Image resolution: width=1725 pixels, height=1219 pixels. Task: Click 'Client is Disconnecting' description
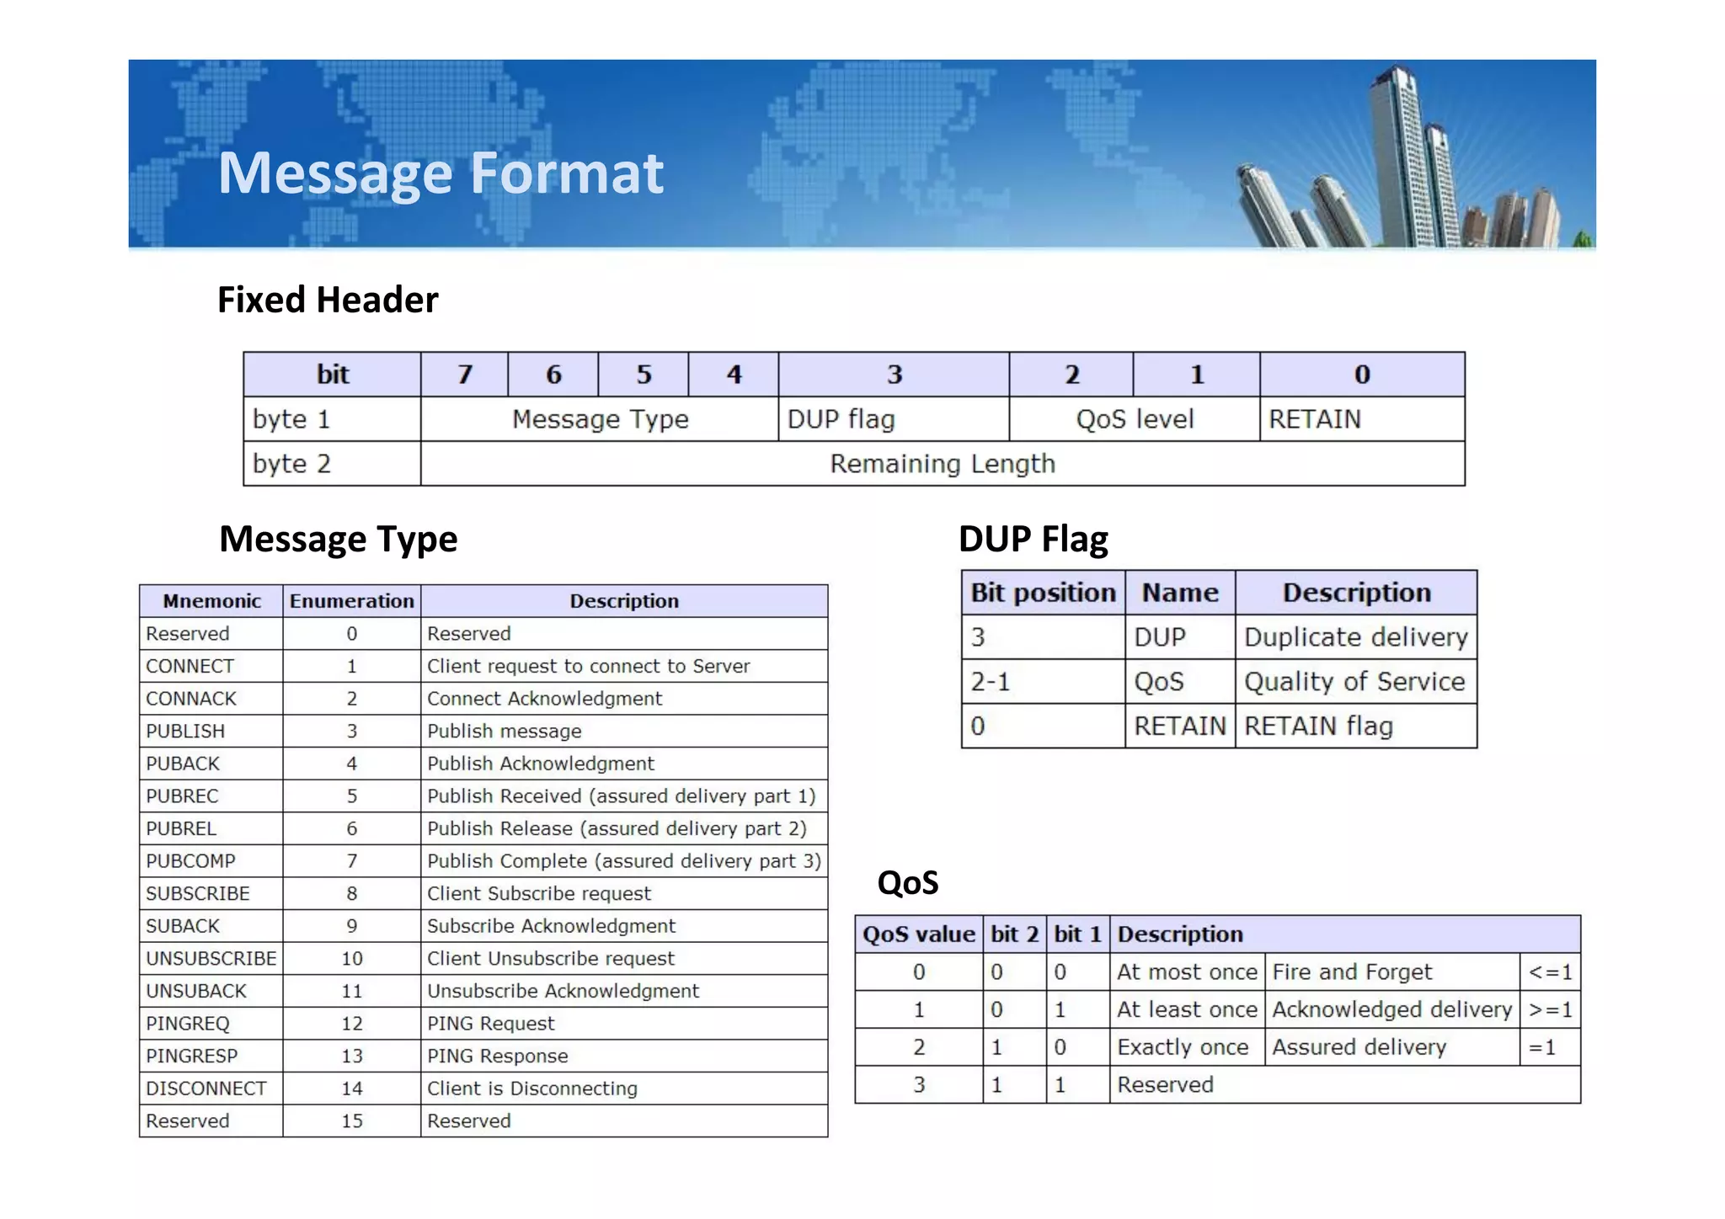[x=624, y=1089]
